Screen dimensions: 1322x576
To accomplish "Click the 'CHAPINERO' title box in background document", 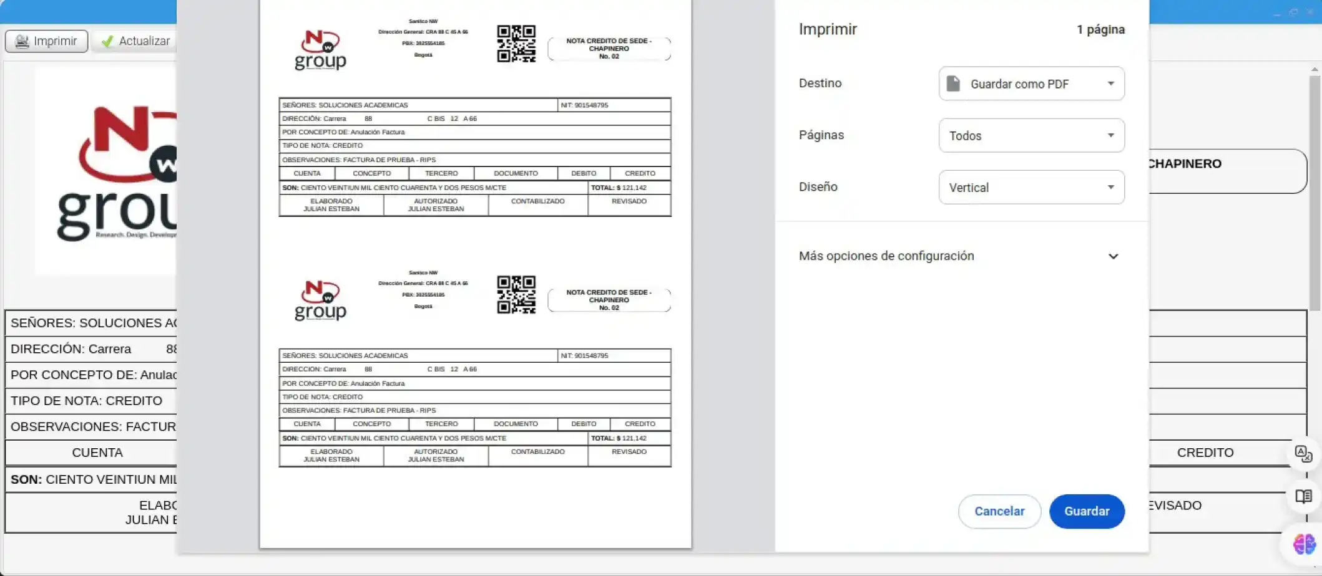I will click(x=1227, y=171).
